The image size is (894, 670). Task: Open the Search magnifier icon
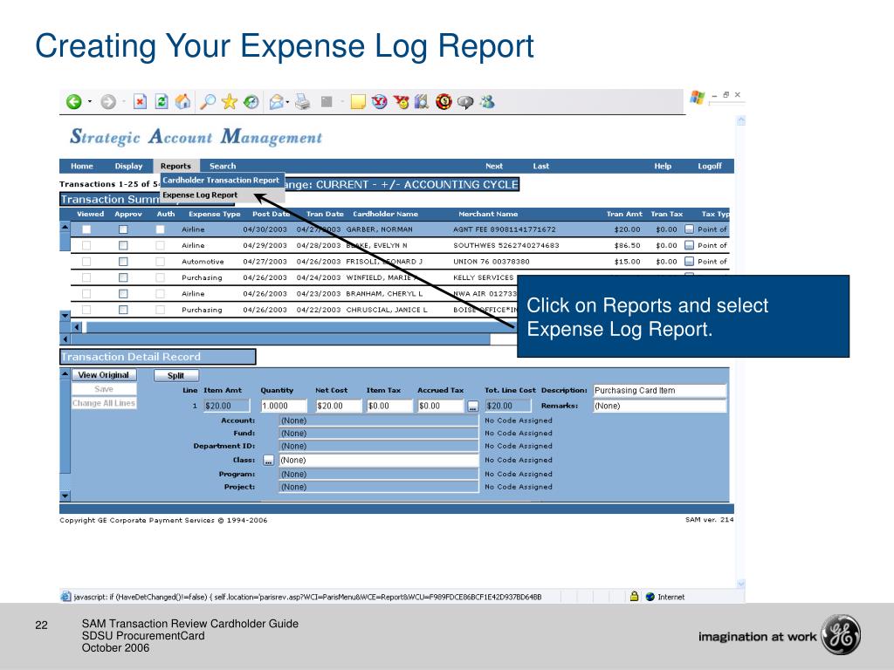[208, 102]
